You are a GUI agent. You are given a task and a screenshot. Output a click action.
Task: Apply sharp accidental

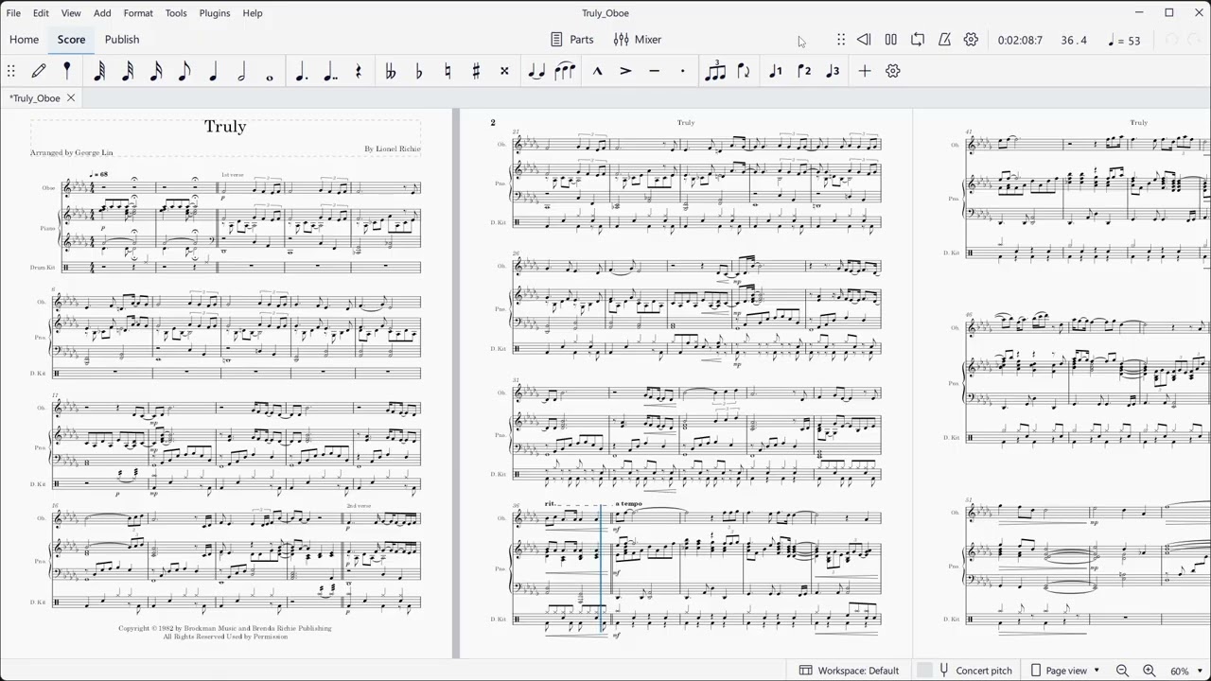476,71
